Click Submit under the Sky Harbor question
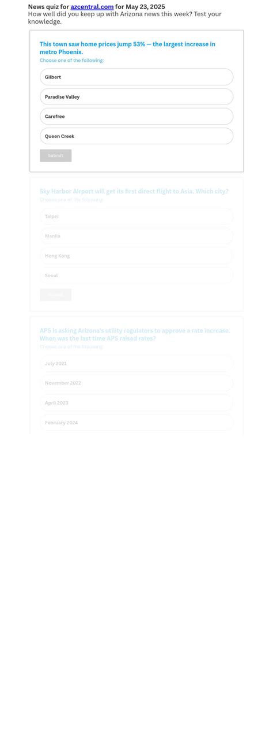Screen dimensions: 273x754 tap(55, 295)
